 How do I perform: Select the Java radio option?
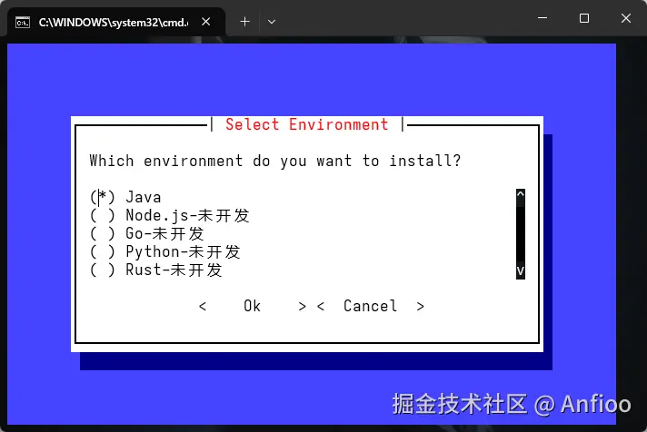coord(125,197)
